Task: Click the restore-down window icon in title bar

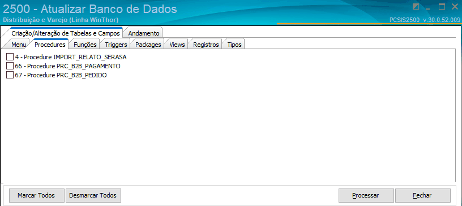Action: (416, 7)
